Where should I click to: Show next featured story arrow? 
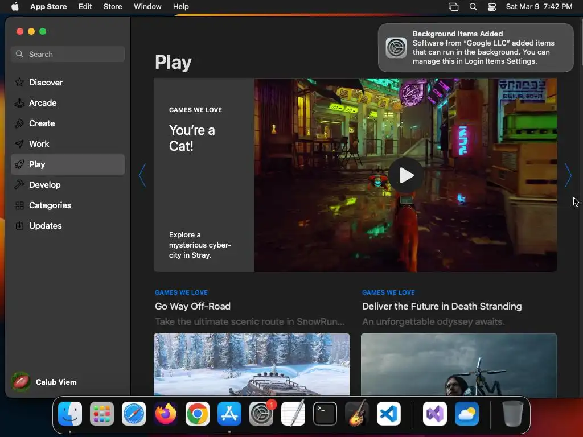pyautogui.click(x=568, y=175)
